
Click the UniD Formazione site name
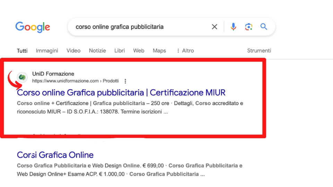click(x=53, y=74)
